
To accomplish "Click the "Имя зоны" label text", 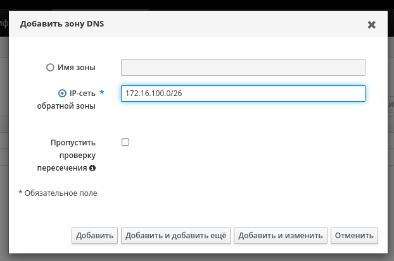I will 77,68.
